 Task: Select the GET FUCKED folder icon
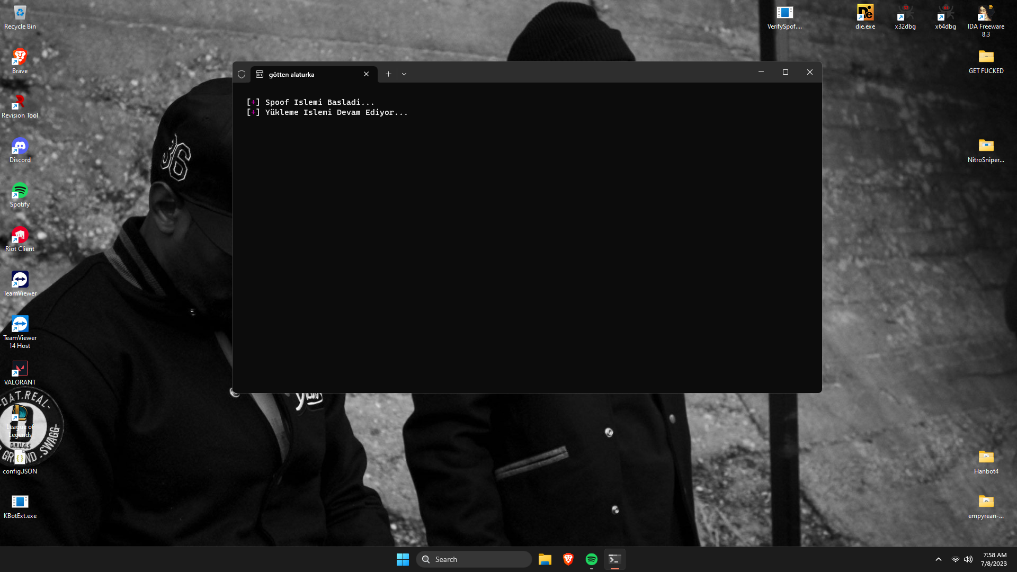[986, 61]
